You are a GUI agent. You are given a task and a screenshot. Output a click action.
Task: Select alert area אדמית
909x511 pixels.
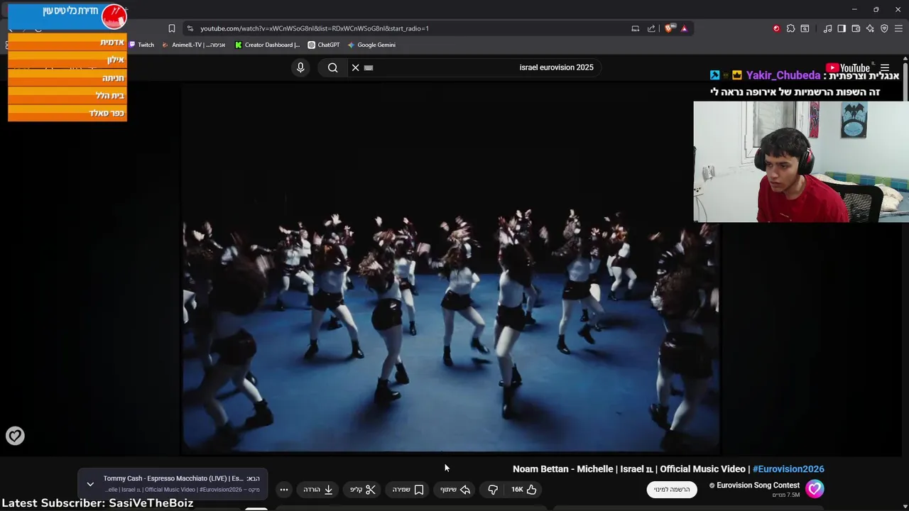67,43
